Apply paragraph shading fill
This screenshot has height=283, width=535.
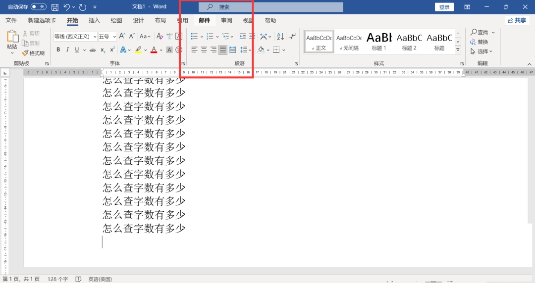point(261,50)
